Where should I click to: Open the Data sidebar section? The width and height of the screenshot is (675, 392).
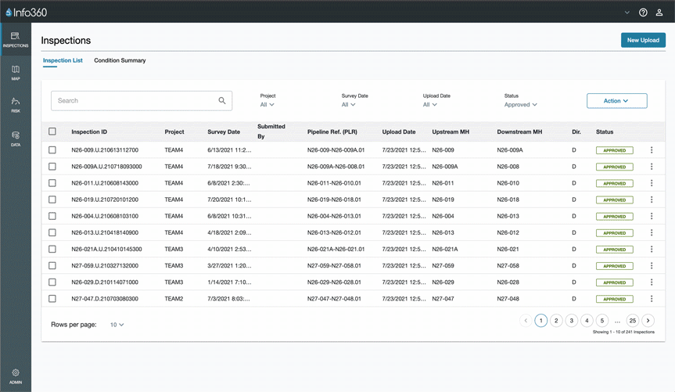tap(15, 138)
